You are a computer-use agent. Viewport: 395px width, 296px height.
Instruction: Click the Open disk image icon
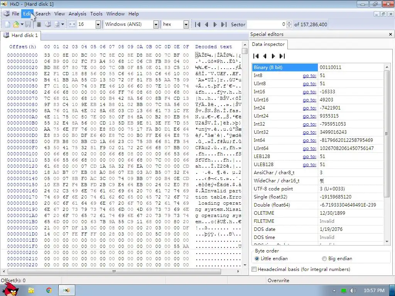pyautogui.click(x=57, y=24)
